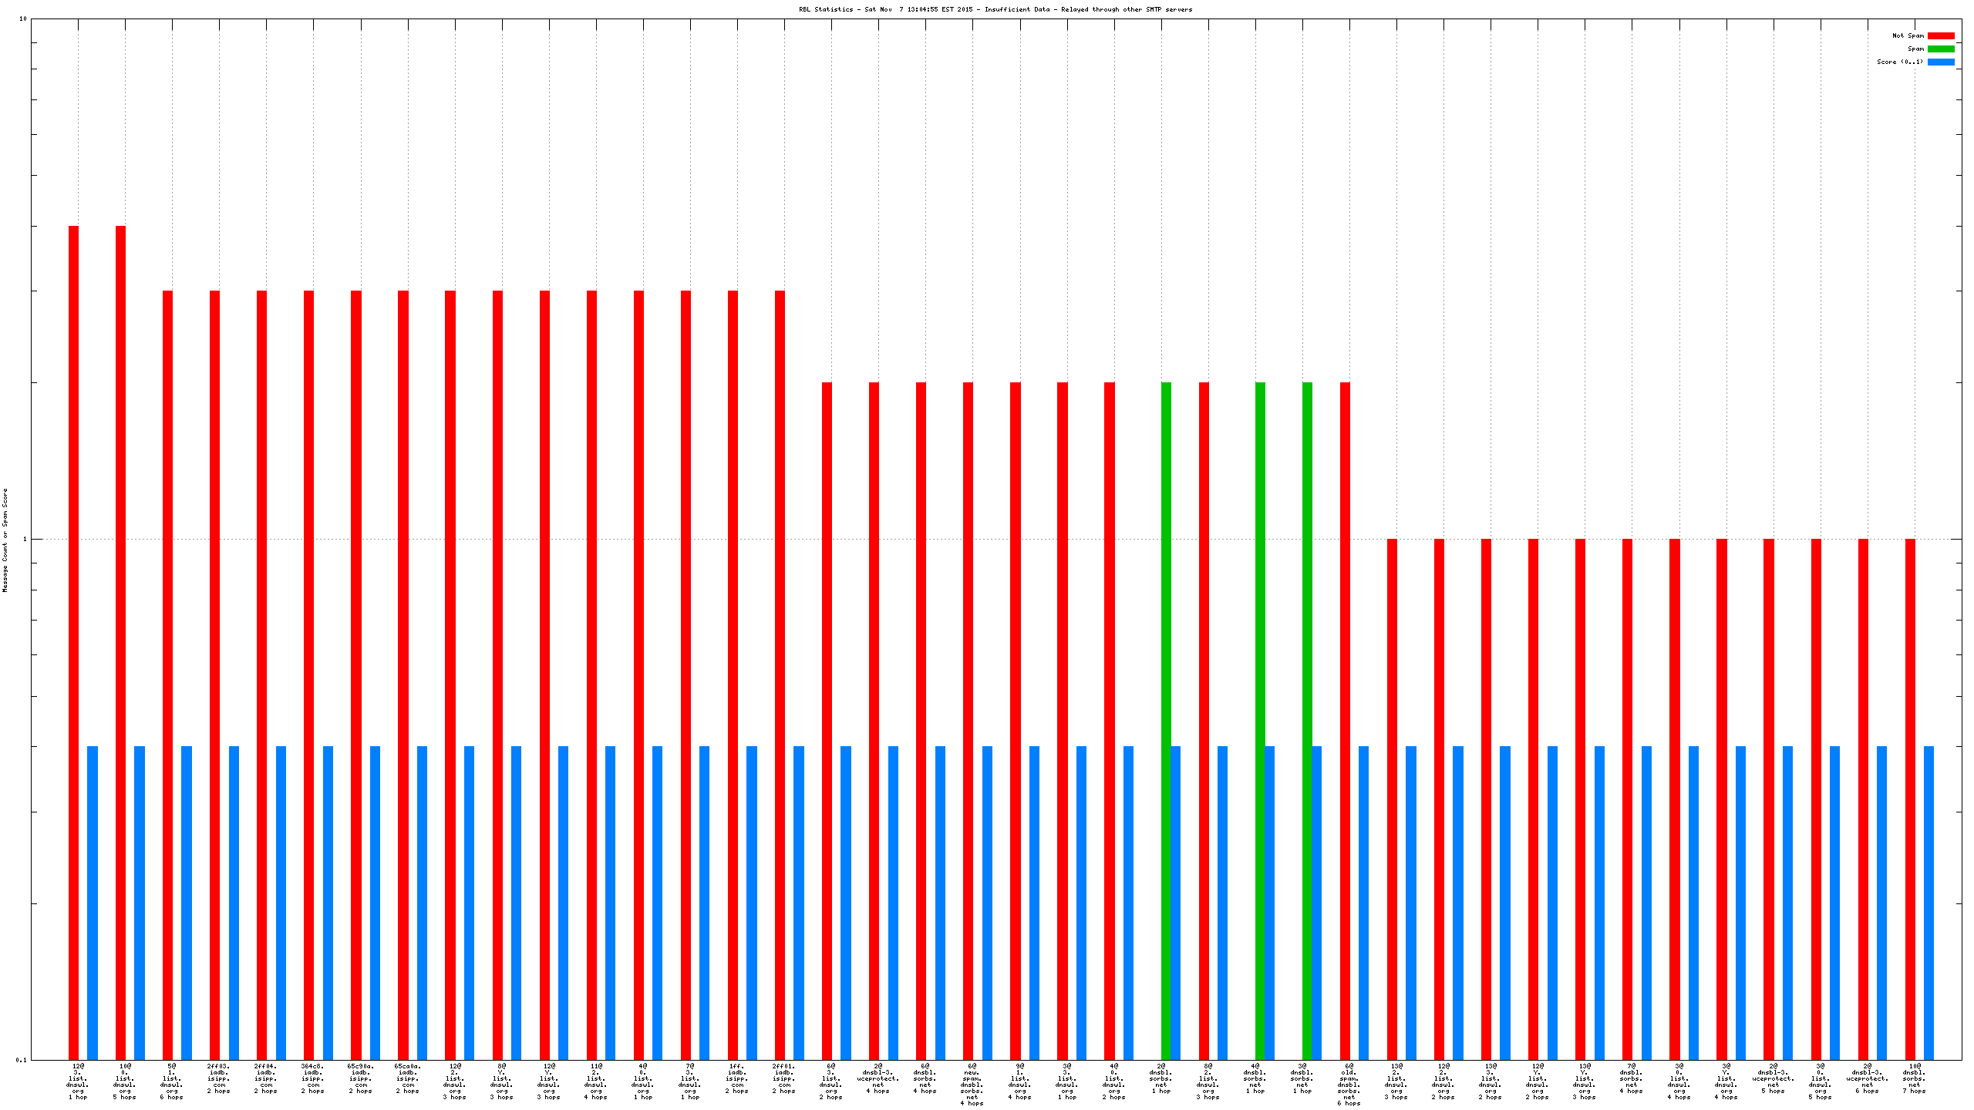Click the Message Count y-axis label

5,540
